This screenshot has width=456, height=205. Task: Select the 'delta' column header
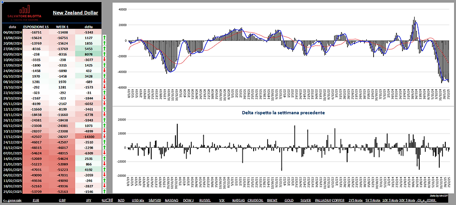(x=88, y=26)
